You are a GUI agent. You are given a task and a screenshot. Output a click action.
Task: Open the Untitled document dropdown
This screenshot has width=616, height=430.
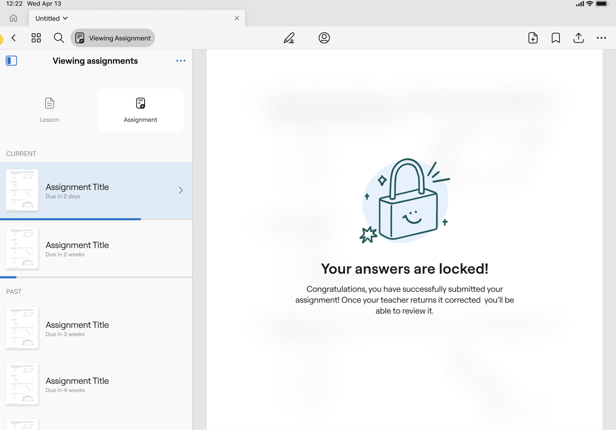tap(52, 18)
